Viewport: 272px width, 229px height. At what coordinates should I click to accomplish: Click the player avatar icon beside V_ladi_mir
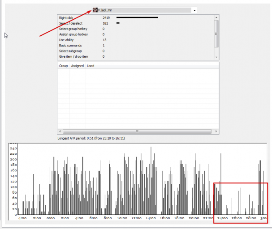[x=95, y=10]
